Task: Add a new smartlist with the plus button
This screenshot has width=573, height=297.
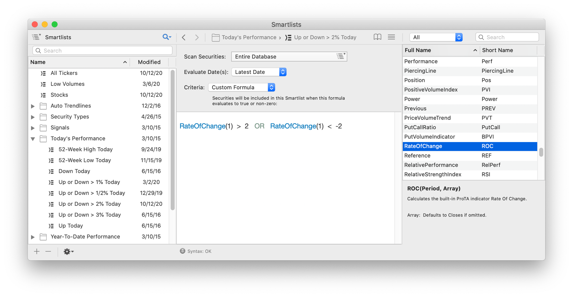Action: [x=36, y=251]
